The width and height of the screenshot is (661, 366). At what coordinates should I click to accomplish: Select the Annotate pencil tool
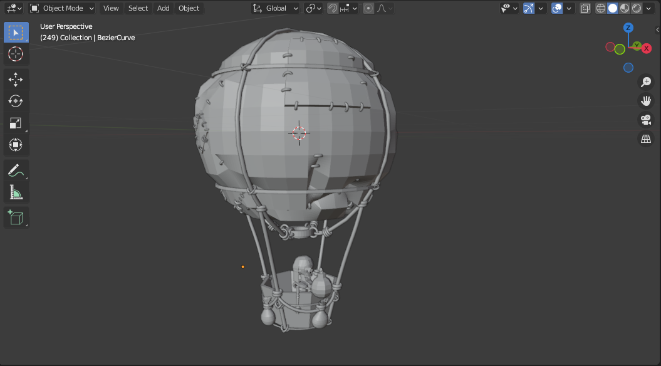tap(16, 170)
